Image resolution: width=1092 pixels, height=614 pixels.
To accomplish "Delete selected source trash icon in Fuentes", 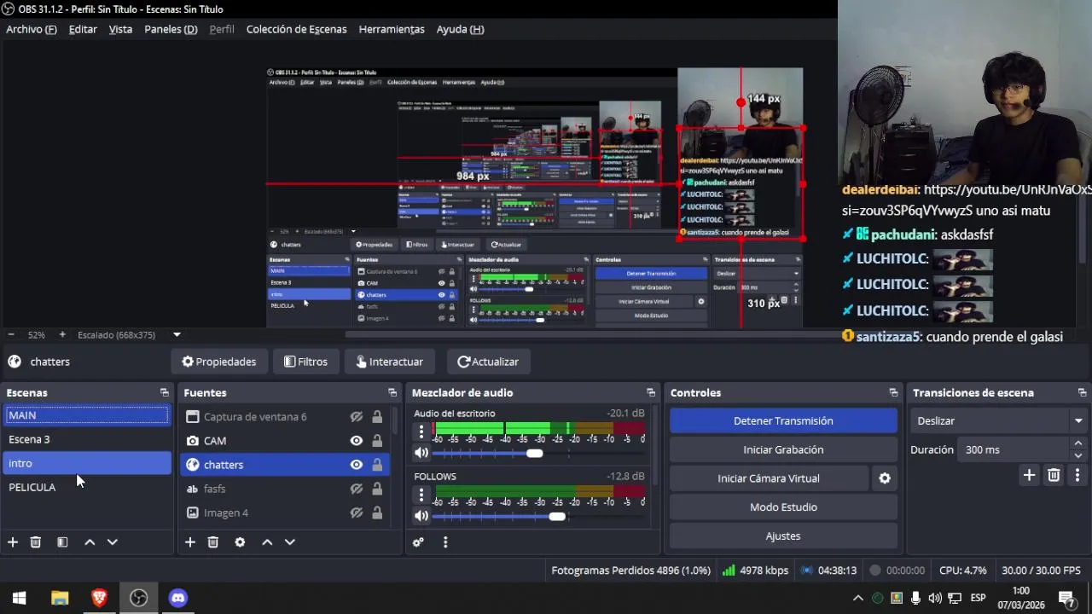I will tap(213, 542).
